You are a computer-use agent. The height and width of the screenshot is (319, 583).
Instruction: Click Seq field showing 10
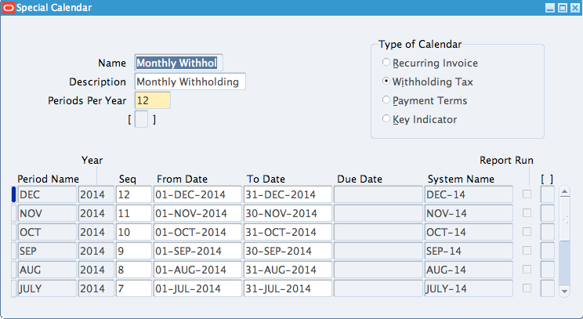pos(133,232)
